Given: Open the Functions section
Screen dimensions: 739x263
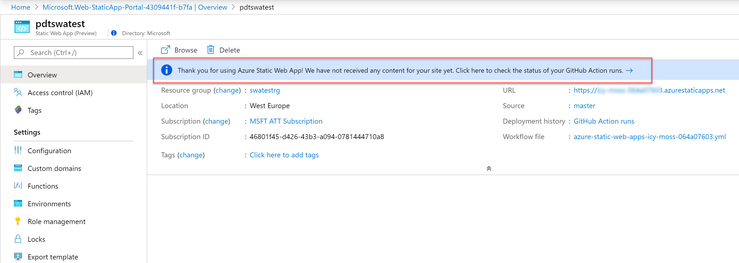Looking at the screenshot, I should (x=42, y=186).
